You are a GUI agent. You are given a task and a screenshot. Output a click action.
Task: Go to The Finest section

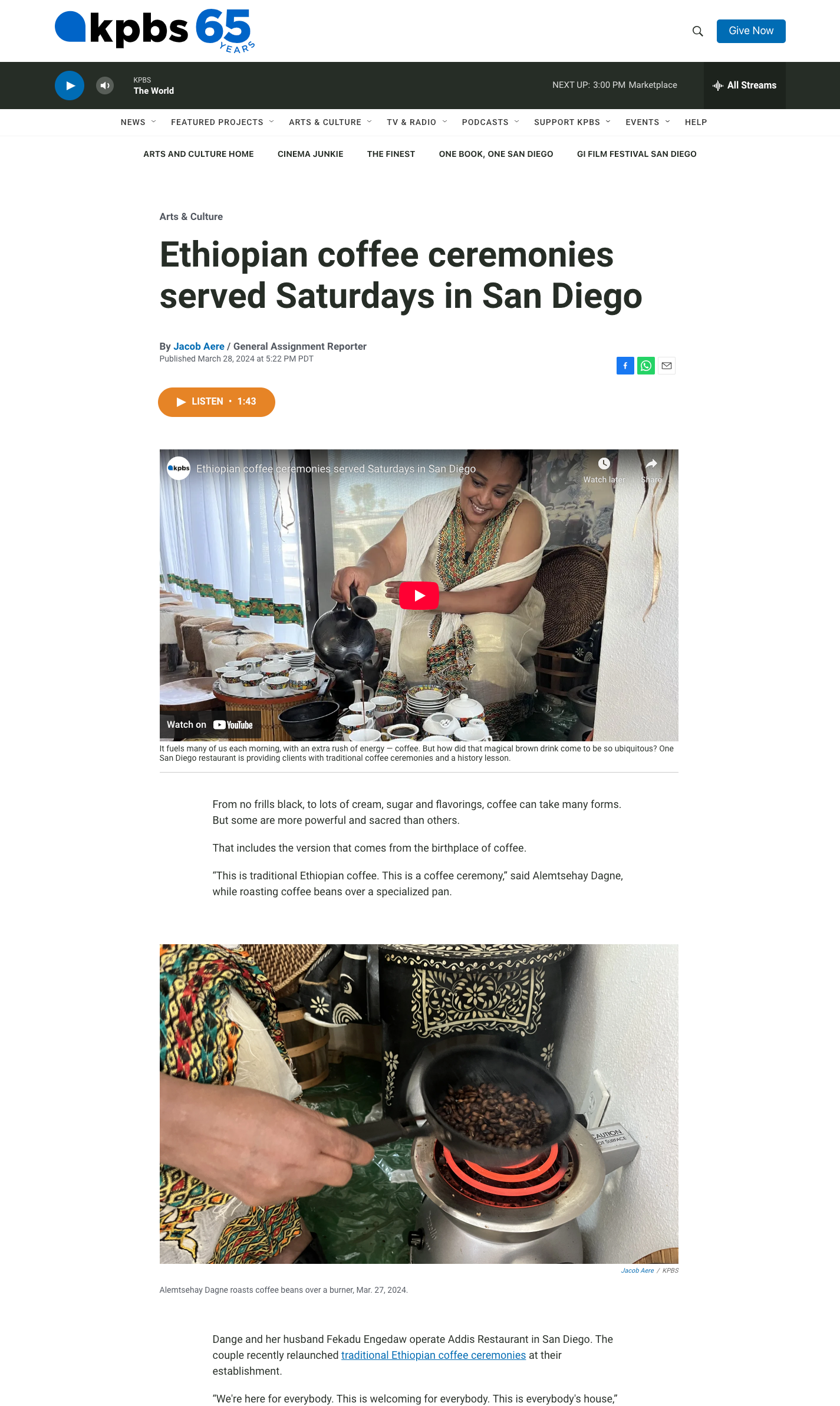point(391,154)
